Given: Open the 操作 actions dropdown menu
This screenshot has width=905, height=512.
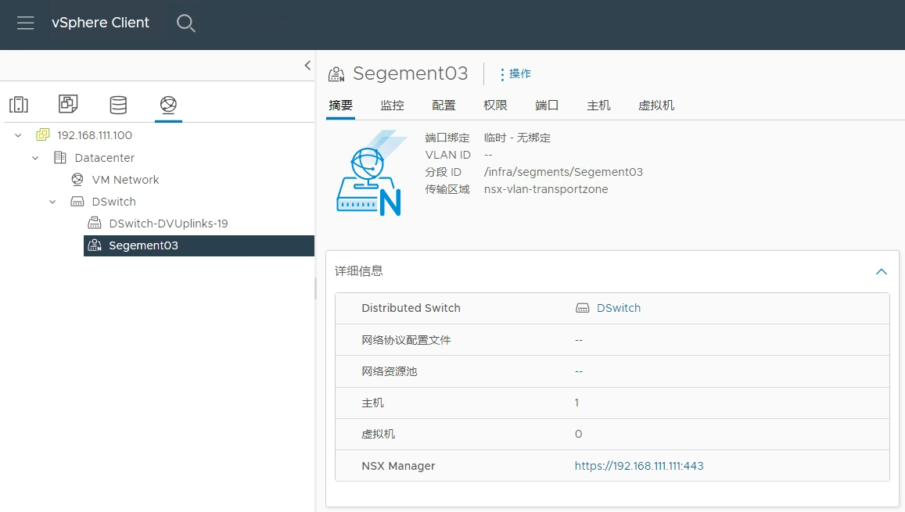Looking at the screenshot, I should tap(515, 73).
